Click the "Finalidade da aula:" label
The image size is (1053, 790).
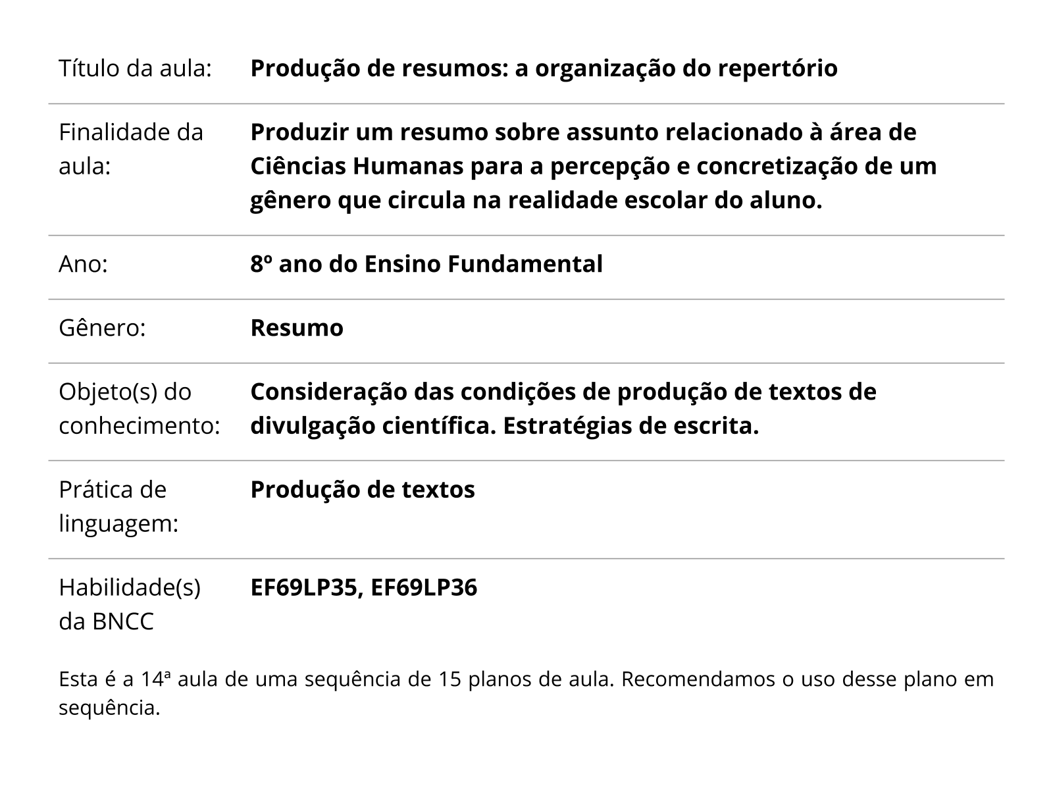(x=131, y=149)
